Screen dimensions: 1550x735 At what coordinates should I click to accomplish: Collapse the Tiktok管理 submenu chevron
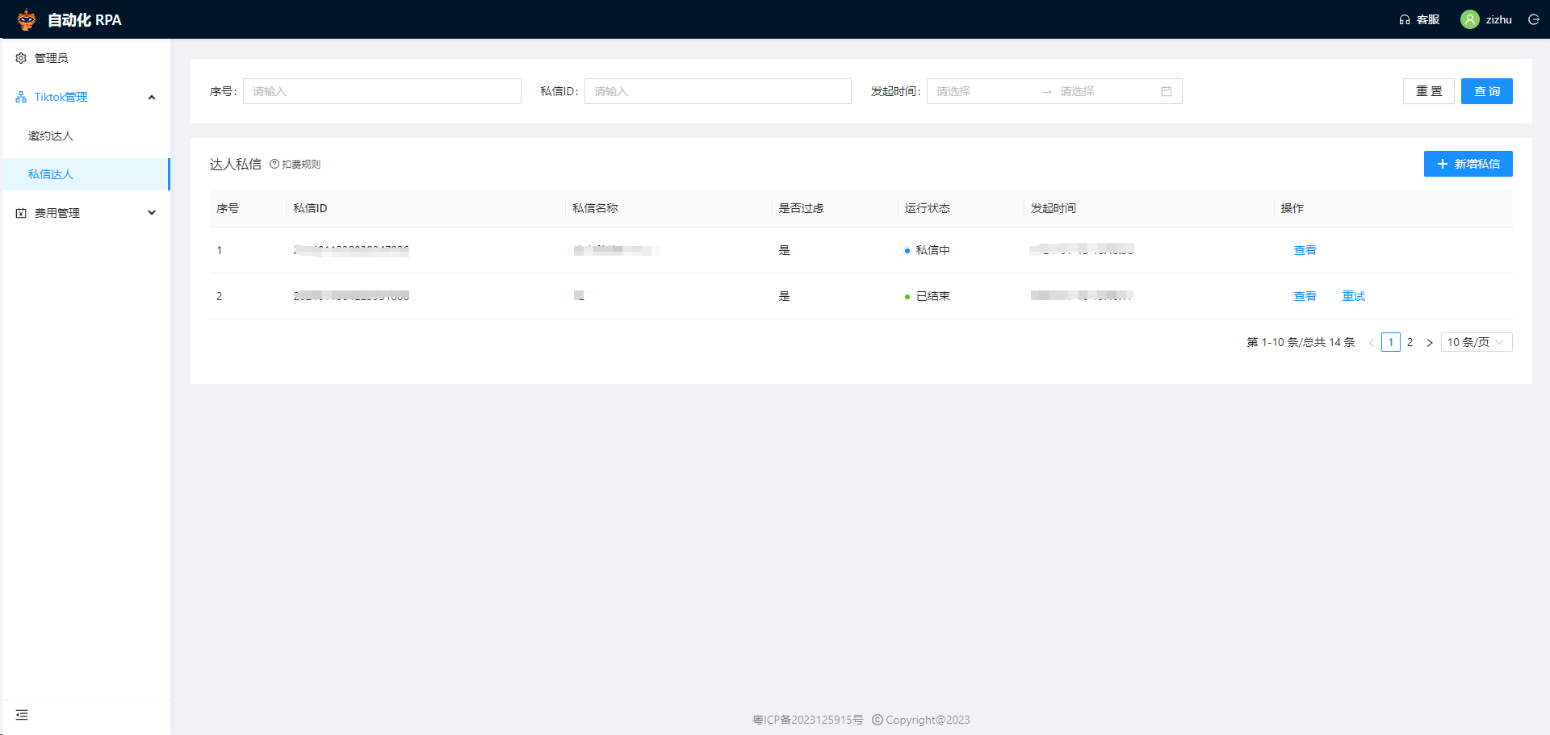tap(152, 97)
